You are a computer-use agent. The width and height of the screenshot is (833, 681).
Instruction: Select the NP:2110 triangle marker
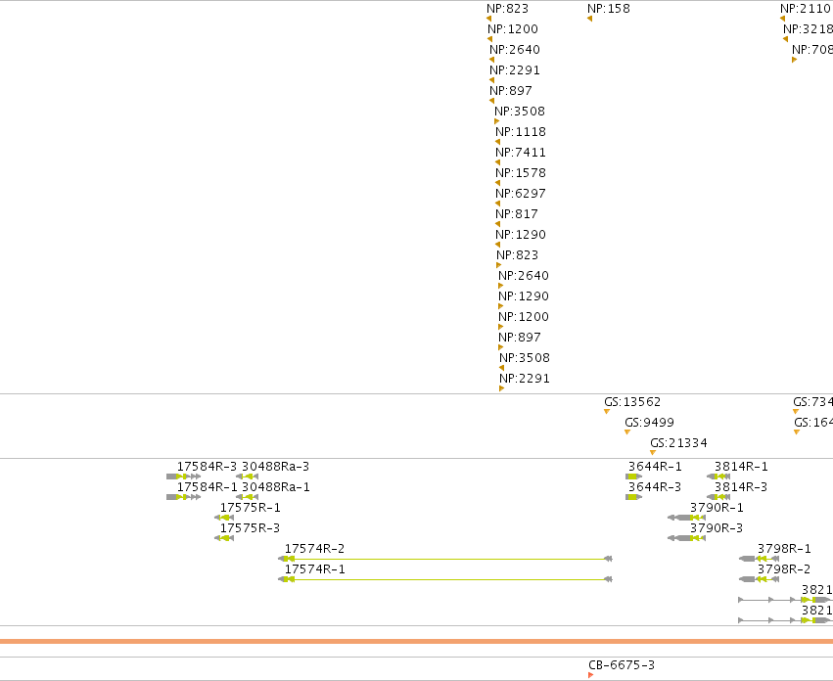pos(782,19)
